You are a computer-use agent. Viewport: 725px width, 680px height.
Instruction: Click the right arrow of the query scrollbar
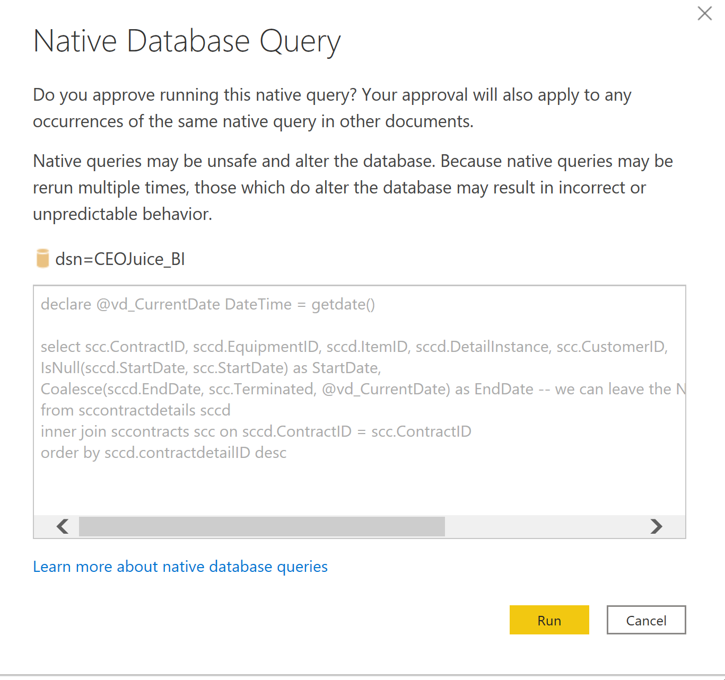[657, 526]
